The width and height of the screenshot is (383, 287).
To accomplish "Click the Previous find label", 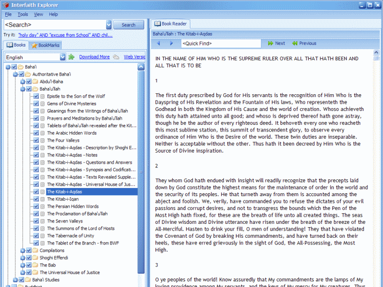I will point(308,44).
